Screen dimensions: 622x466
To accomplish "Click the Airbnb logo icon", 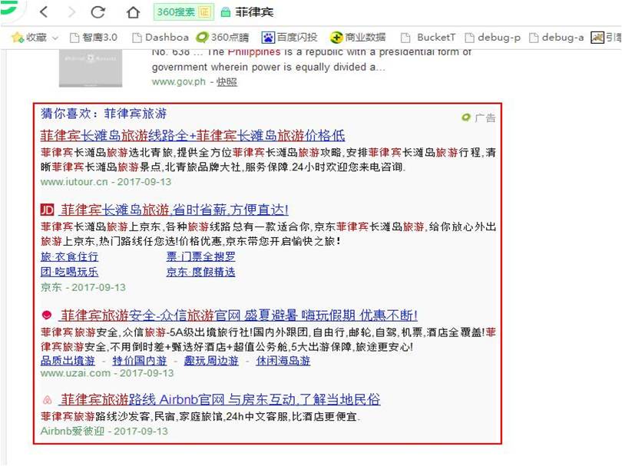I will point(47,399).
